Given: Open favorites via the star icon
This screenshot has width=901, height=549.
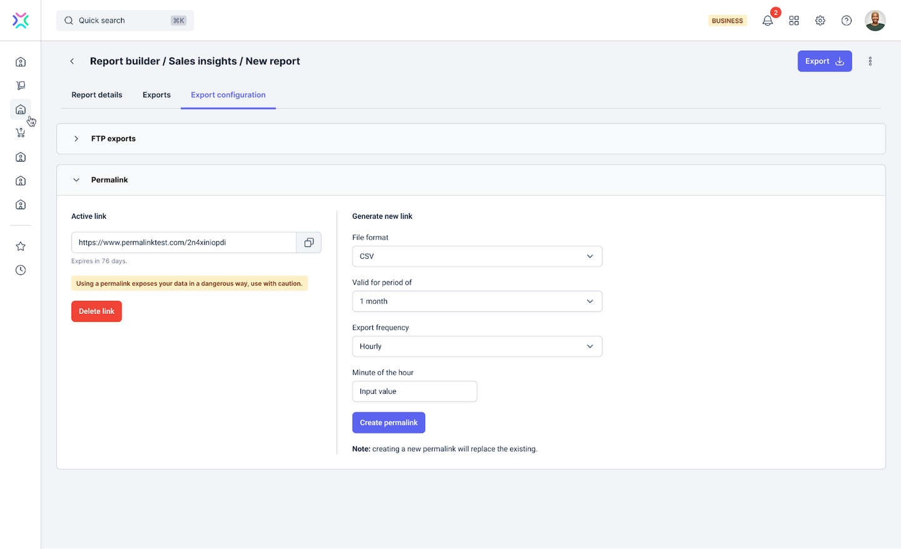Looking at the screenshot, I should [21, 246].
